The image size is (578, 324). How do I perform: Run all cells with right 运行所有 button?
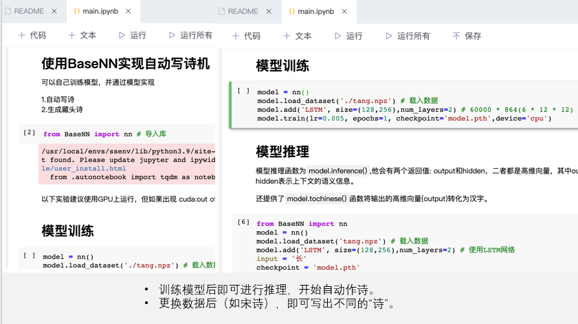pyautogui.click(x=407, y=36)
